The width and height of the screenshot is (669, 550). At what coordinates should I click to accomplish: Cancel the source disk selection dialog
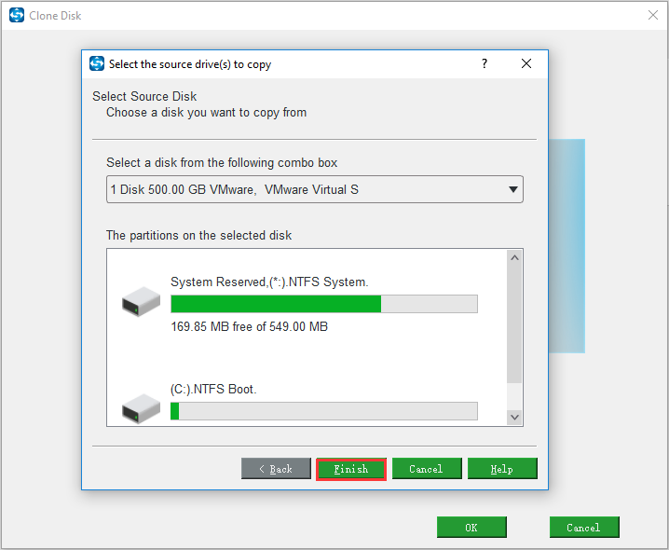(427, 469)
